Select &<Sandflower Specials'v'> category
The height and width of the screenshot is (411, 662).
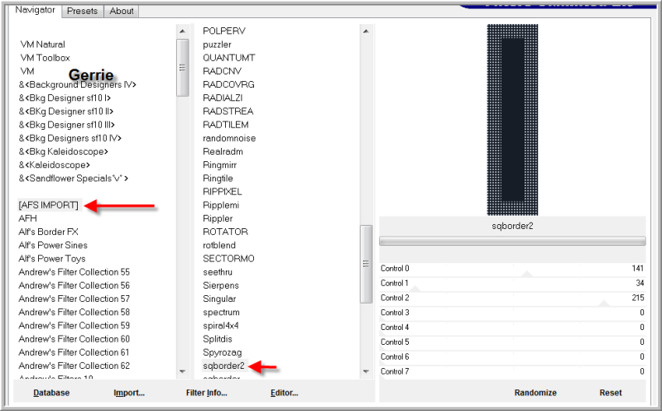[73, 179]
